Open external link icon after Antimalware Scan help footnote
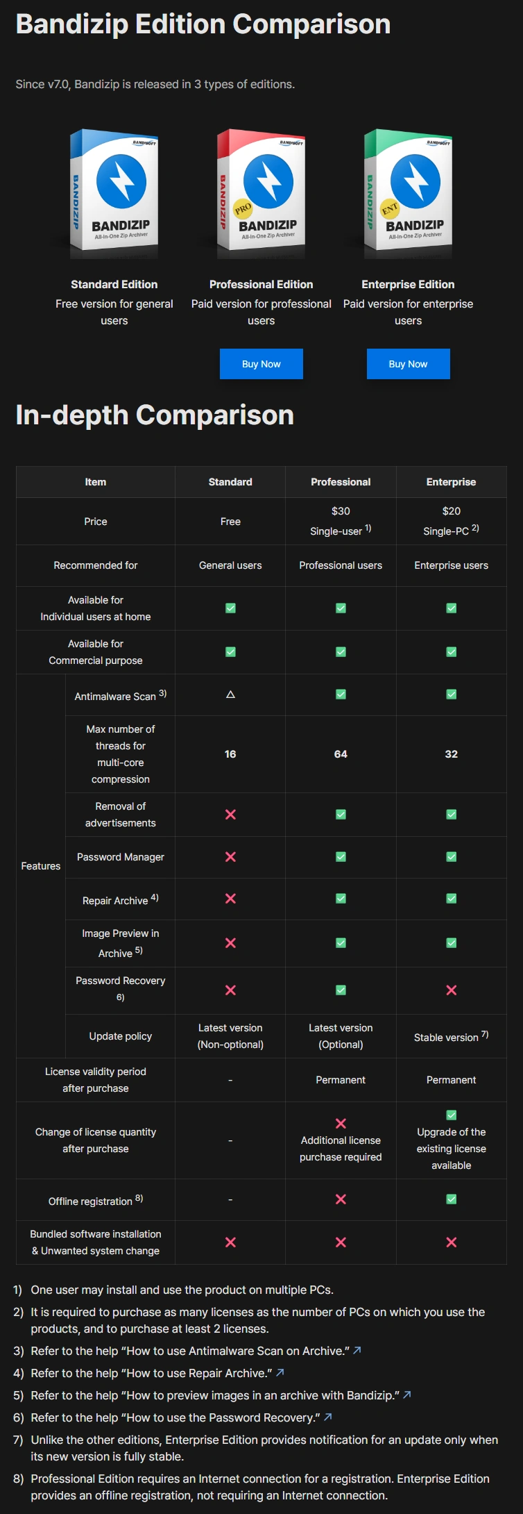 click(357, 1350)
